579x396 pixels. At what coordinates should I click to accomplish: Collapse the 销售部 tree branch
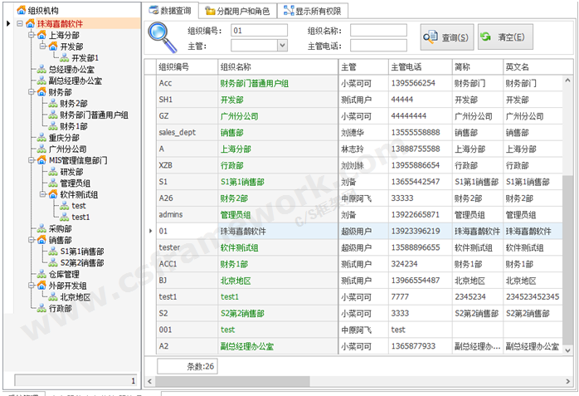tap(32, 240)
